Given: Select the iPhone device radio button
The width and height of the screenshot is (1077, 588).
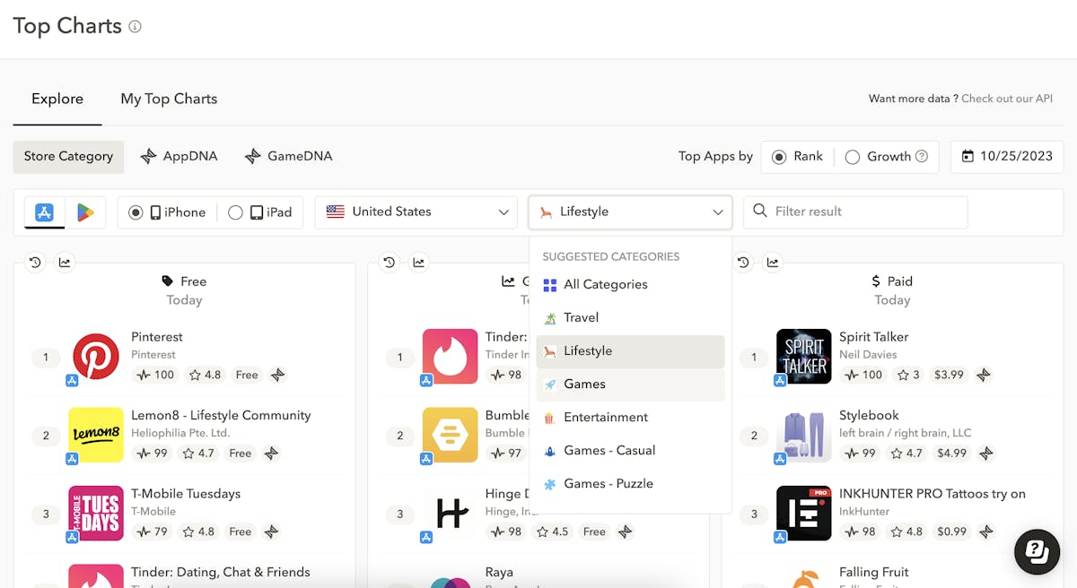Looking at the screenshot, I should tap(136, 212).
